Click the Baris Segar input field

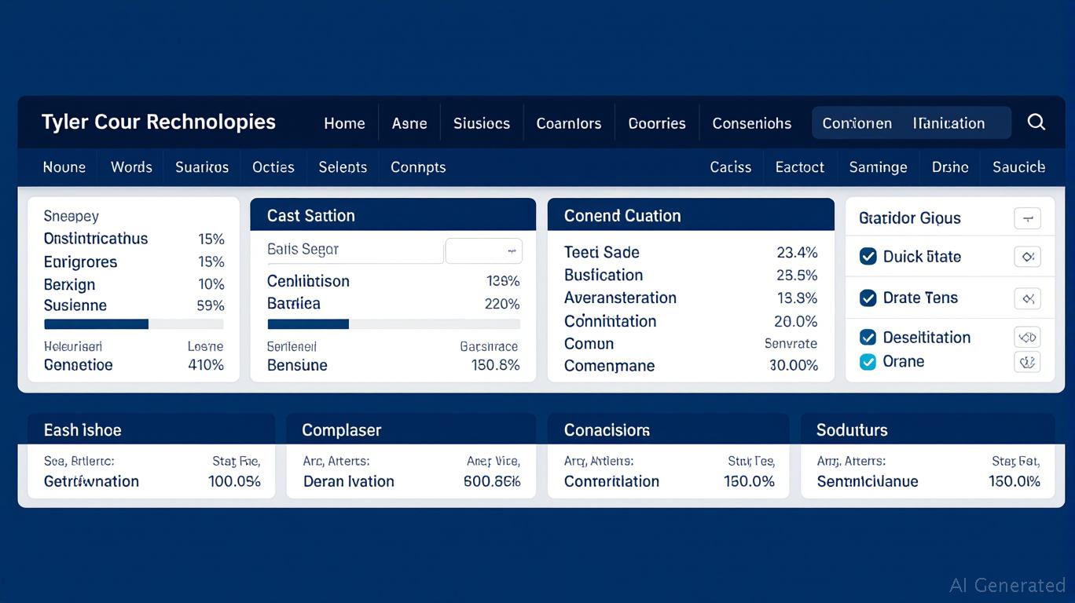coord(354,250)
